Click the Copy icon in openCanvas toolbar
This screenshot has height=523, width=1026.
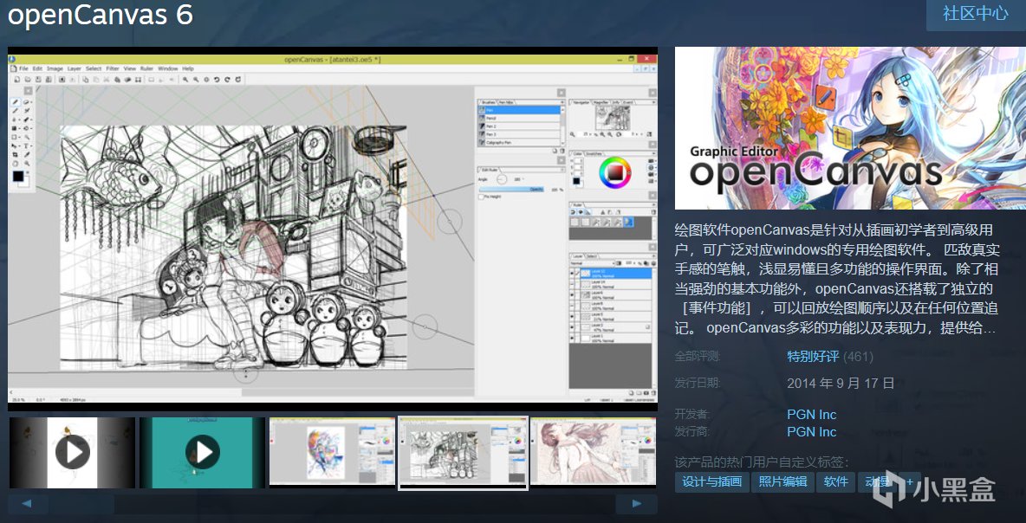(x=86, y=79)
